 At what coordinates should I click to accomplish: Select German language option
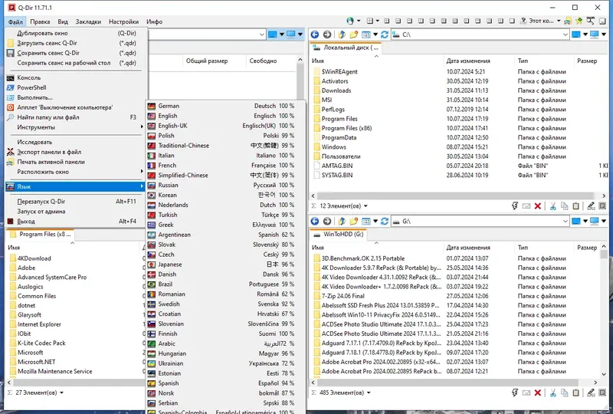[x=225, y=106]
